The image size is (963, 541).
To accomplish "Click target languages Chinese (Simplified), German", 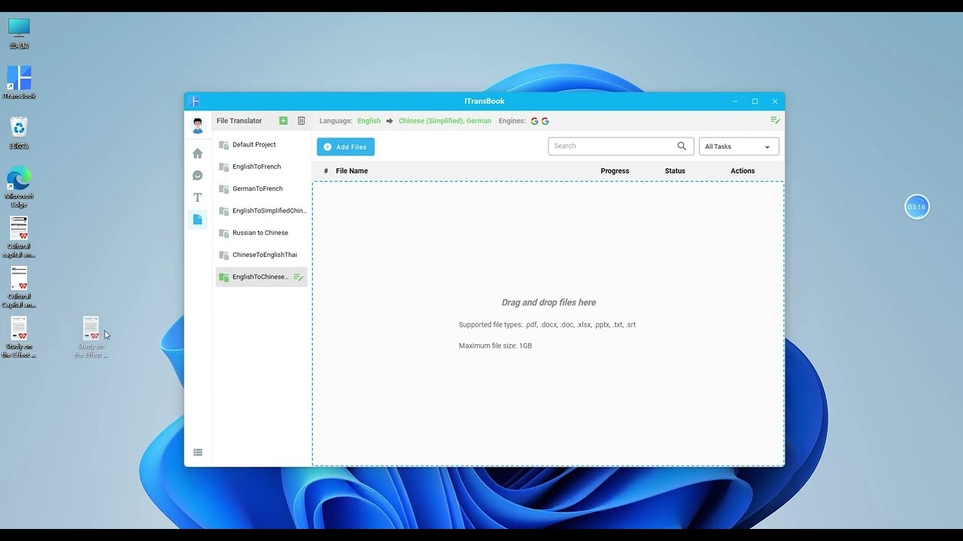I will click(445, 121).
